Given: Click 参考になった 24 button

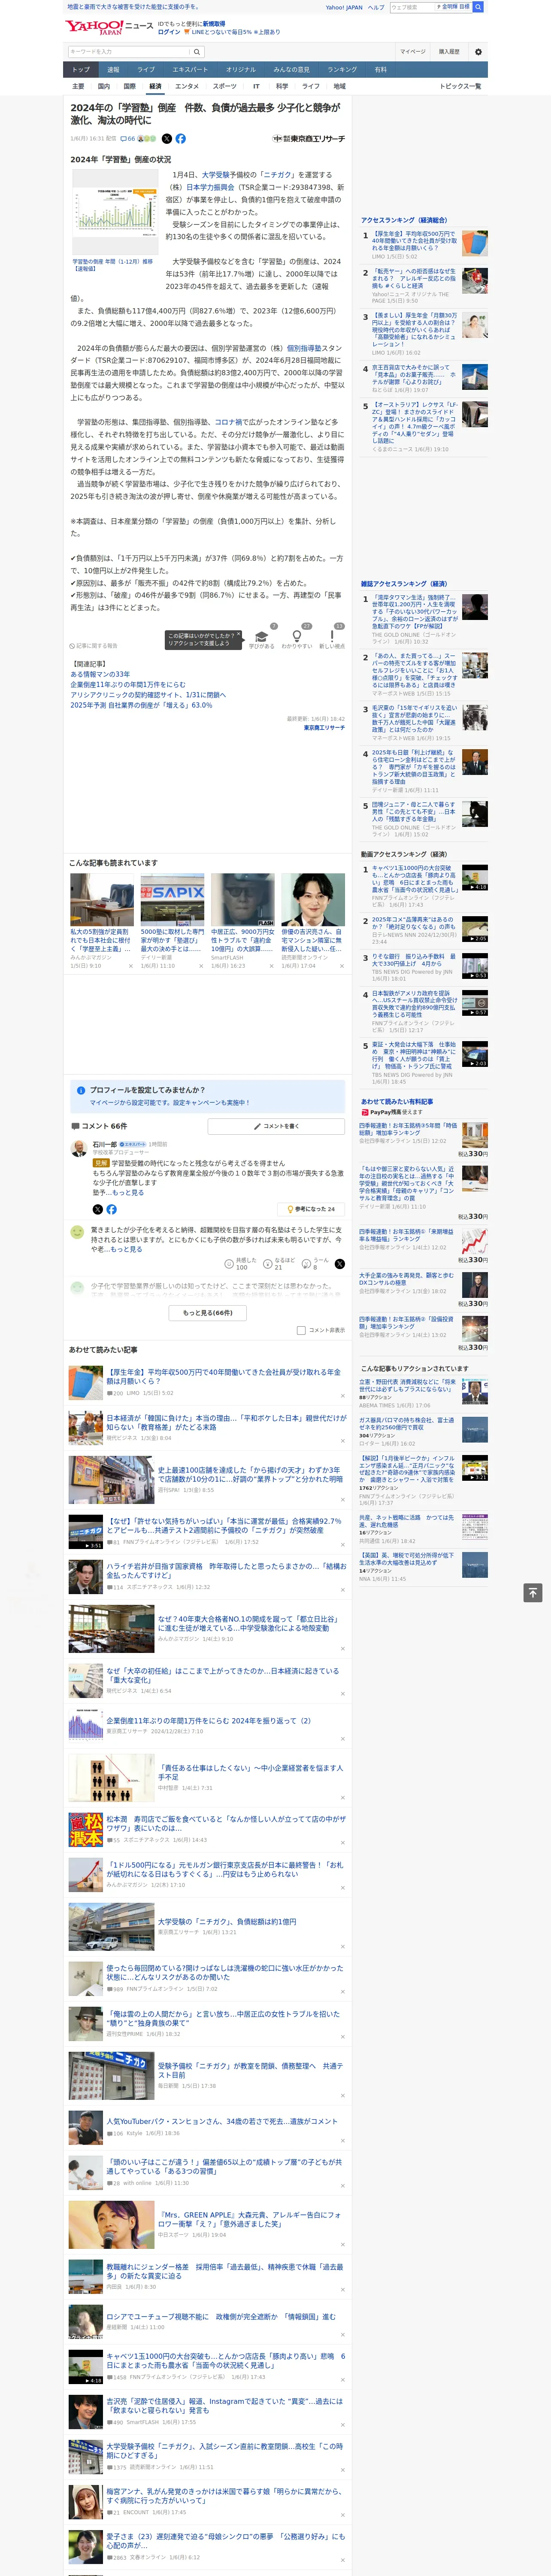Looking at the screenshot, I should click(x=311, y=1209).
